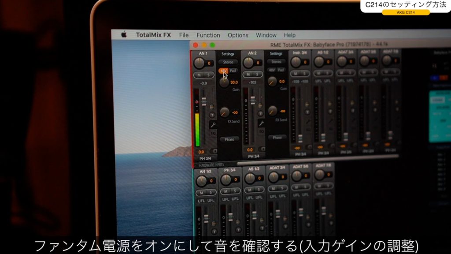The image size is (451, 254).
Task: Open the Options menu
Action: (x=238, y=35)
